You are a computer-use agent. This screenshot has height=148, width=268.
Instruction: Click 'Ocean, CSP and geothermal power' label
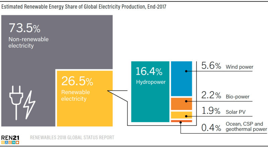pos(246,127)
